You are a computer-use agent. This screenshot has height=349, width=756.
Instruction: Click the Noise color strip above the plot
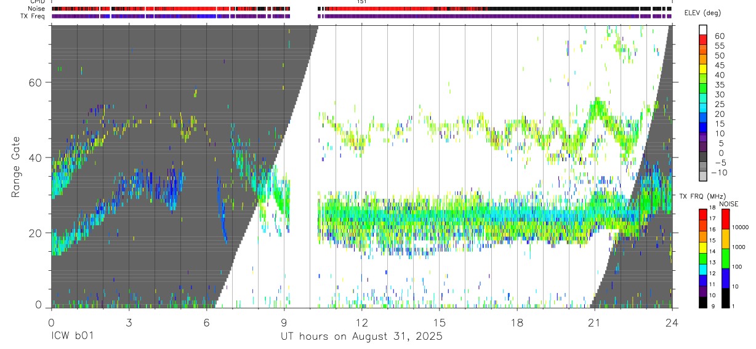coord(361,9)
